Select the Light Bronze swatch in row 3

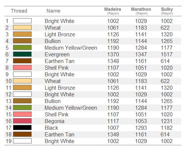click(x=22, y=34)
